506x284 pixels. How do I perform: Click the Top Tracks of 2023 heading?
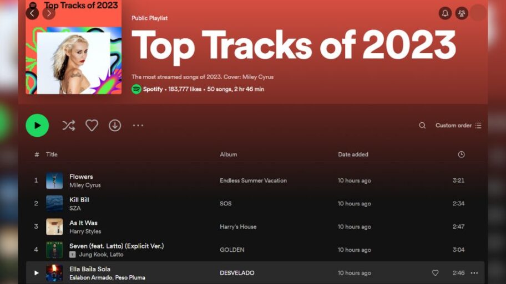coord(294,45)
